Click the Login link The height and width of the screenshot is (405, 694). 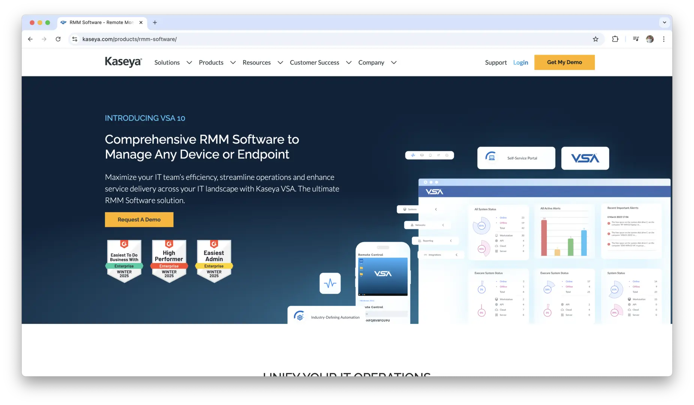coord(521,63)
